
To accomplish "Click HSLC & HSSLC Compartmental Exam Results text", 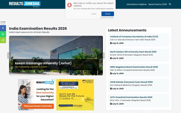I will tap(132, 70).
